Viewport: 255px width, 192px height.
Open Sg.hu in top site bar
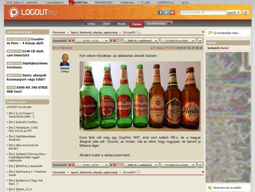tap(185, 3)
